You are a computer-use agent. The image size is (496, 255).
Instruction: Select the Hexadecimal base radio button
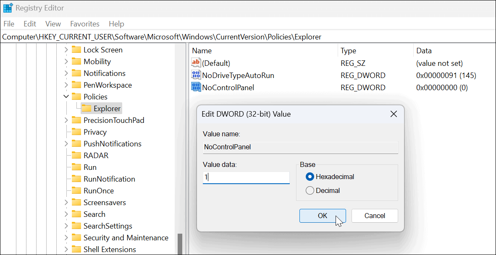[x=310, y=177]
